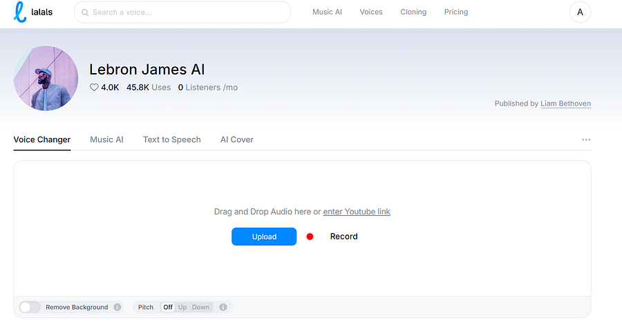Screen dimensions: 622x329
Task: Focus the Search a voice field
Action: pyautogui.click(x=182, y=12)
